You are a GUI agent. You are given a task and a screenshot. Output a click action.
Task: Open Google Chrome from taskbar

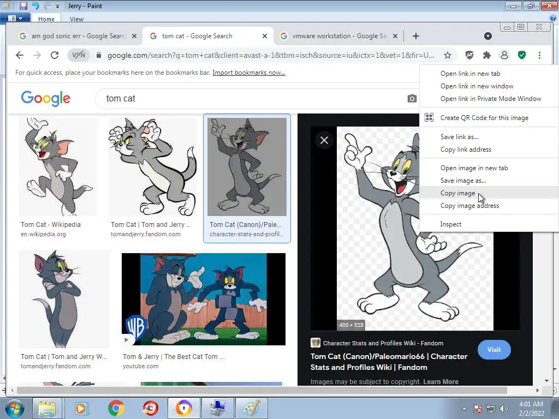116,408
